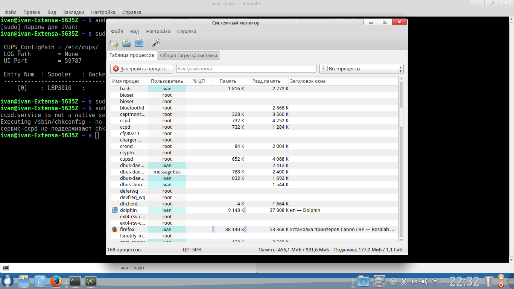Viewport: 514px width, 289px height.
Task: Click the volume icon in system tray
Action: click(x=424, y=281)
